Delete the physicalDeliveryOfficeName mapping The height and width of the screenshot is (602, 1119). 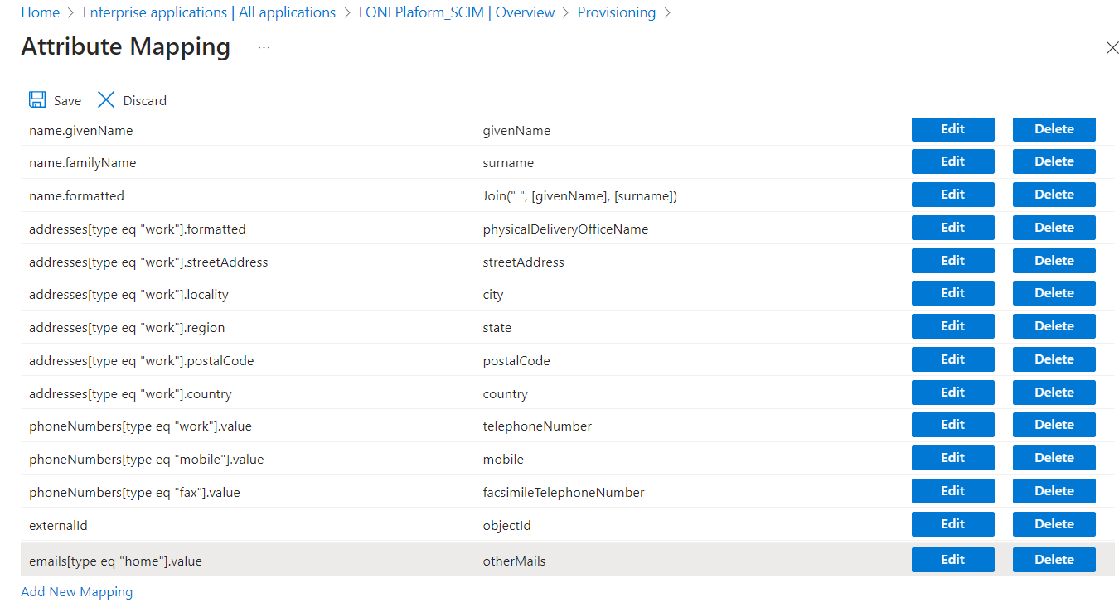point(1054,228)
